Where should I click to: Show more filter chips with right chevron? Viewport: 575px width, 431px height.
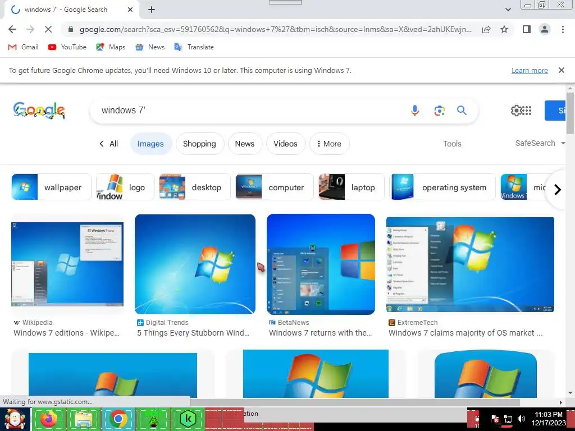click(x=558, y=190)
